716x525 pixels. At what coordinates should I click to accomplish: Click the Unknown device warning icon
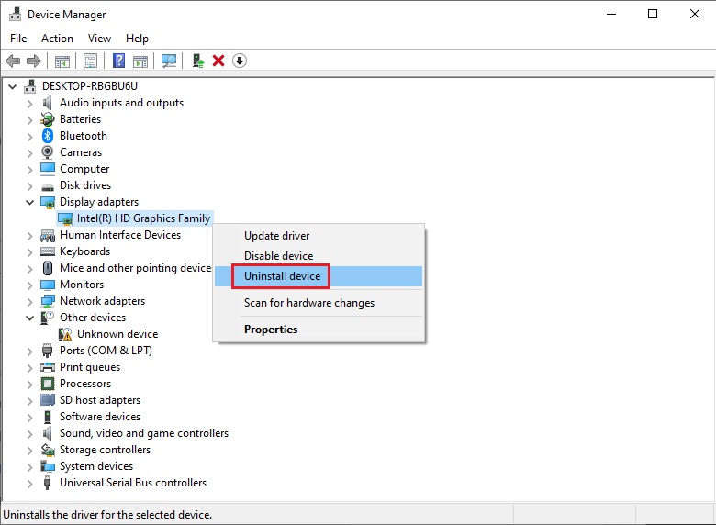[x=65, y=334]
